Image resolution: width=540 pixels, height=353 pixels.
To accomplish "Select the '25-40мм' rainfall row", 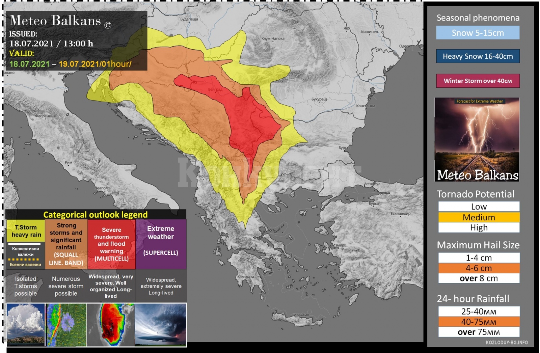I will pos(479,311).
